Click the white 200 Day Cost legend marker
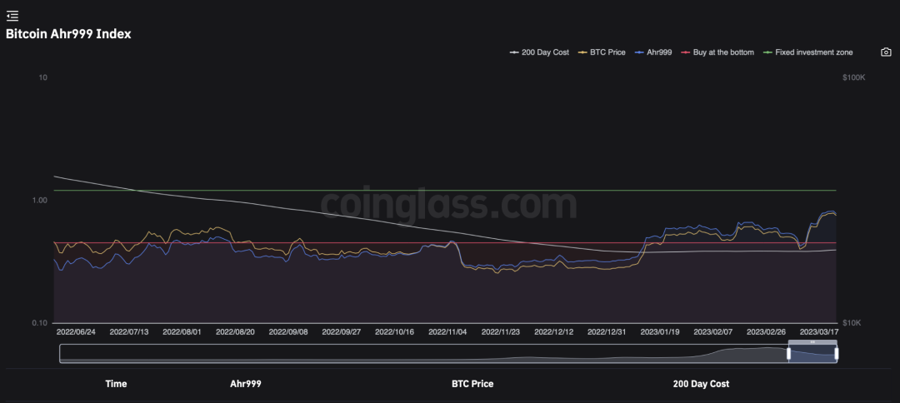The height and width of the screenshot is (403, 900). coord(514,52)
